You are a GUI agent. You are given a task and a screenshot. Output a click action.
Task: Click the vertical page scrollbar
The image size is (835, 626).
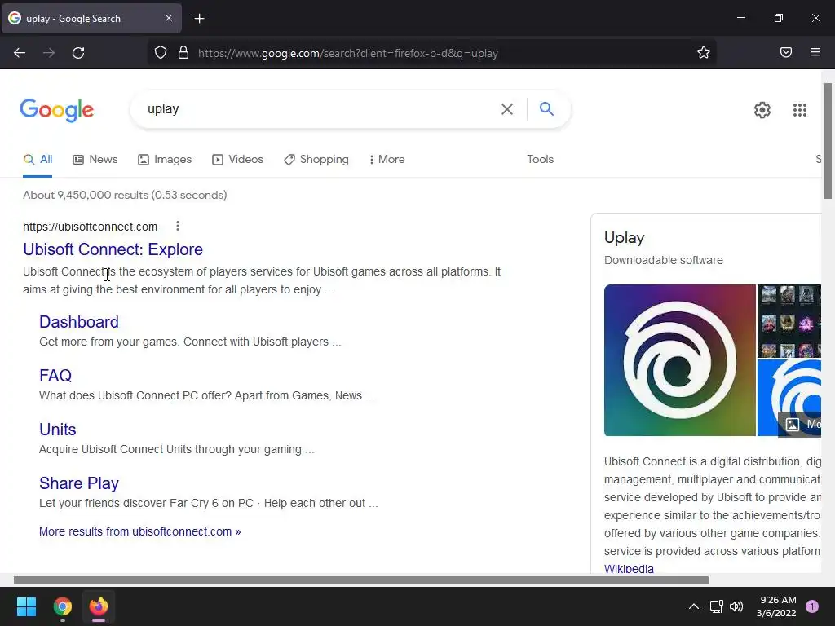click(x=828, y=140)
